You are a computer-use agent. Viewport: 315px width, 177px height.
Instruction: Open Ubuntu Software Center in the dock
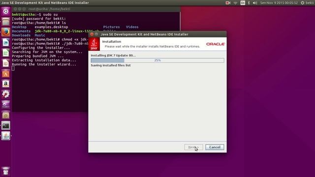pyautogui.click(x=5, y=74)
